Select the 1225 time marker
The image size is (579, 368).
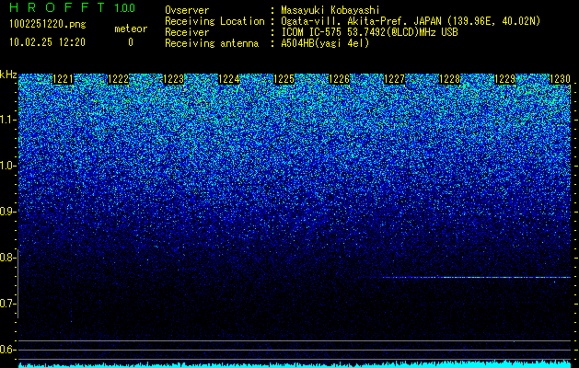tap(284, 79)
